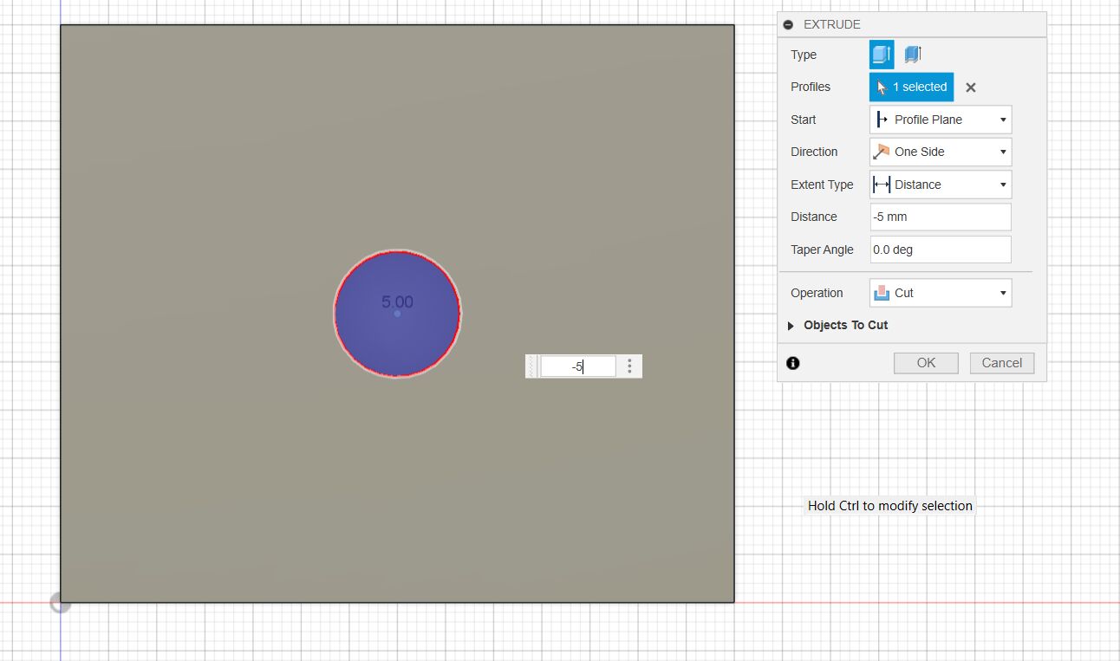The image size is (1120, 661).
Task: Cancel the extrude operation
Action: (1002, 363)
